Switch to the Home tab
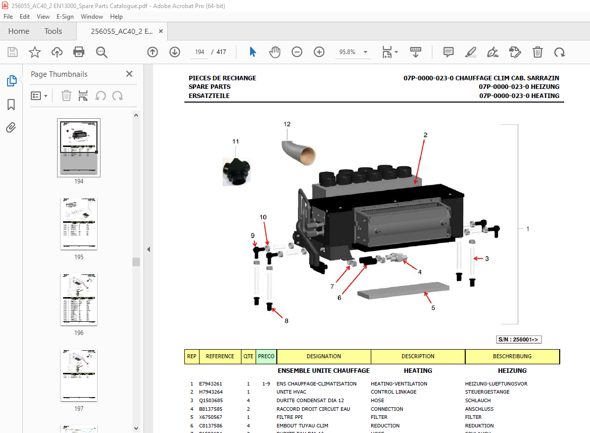This screenshot has height=433, width=590. (x=19, y=31)
